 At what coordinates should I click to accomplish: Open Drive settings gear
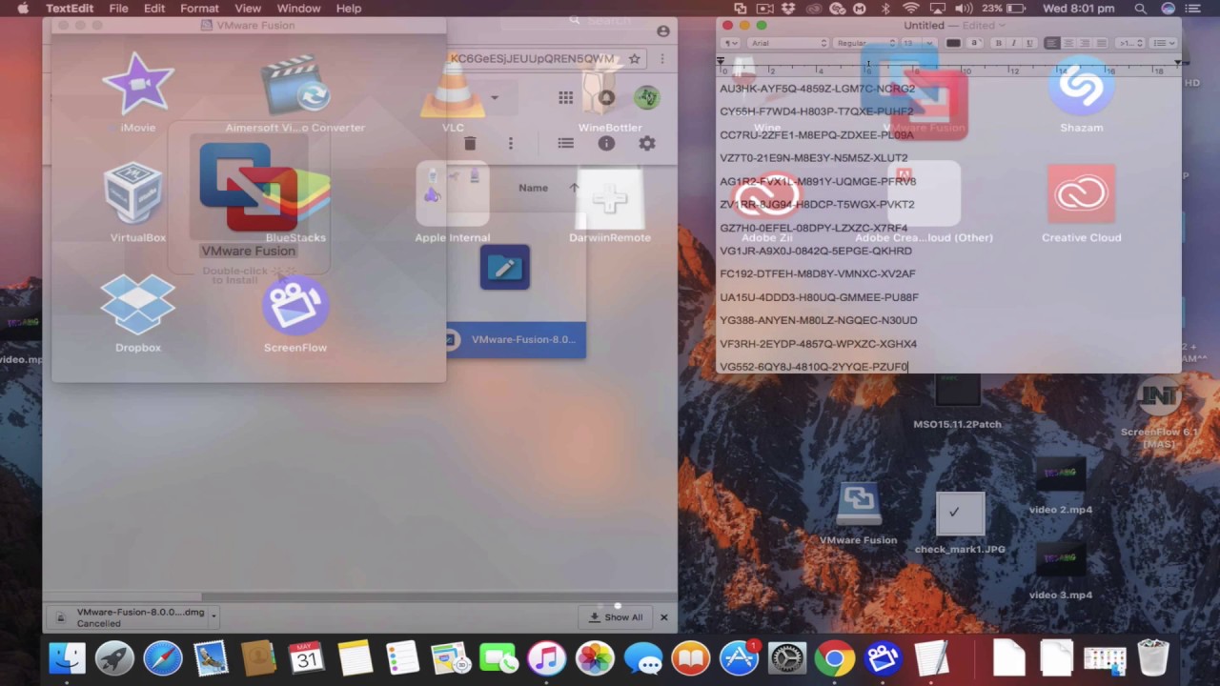coord(647,143)
